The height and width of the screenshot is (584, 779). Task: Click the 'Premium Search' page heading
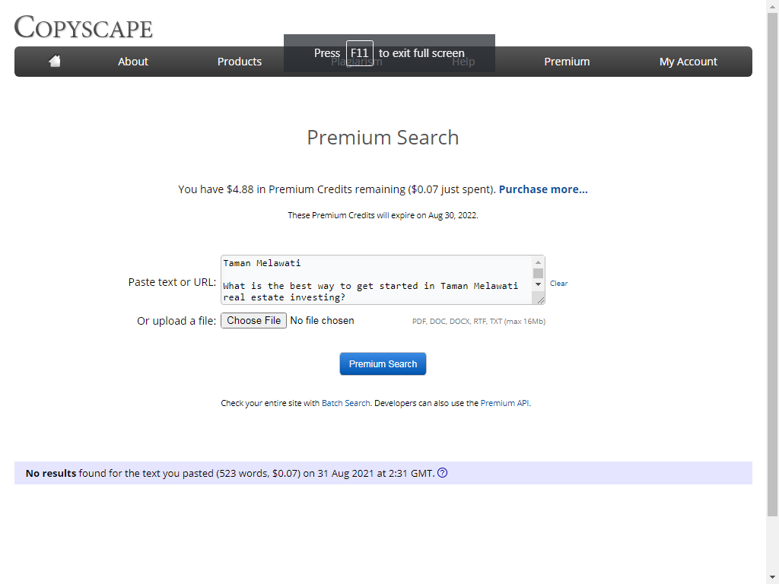point(383,138)
